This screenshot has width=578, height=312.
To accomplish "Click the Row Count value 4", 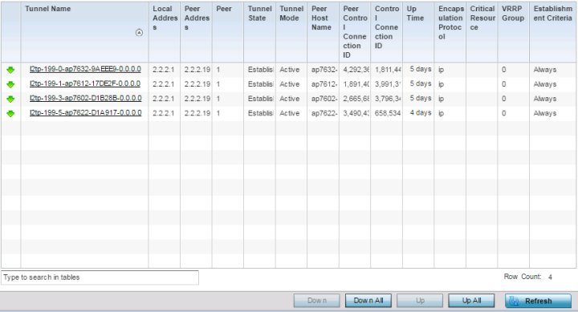I will pyautogui.click(x=550, y=277).
